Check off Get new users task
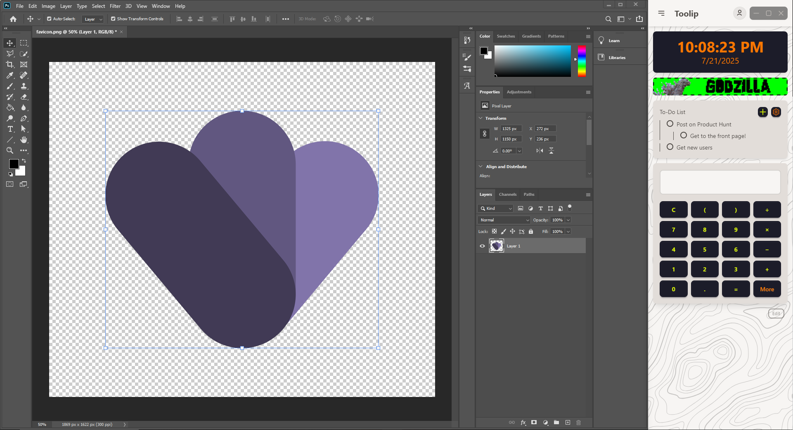Image resolution: width=793 pixels, height=430 pixels. pyautogui.click(x=670, y=147)
